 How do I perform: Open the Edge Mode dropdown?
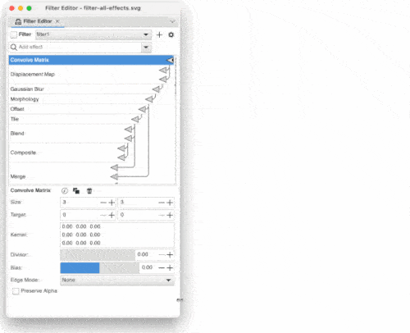click(117, 281)
